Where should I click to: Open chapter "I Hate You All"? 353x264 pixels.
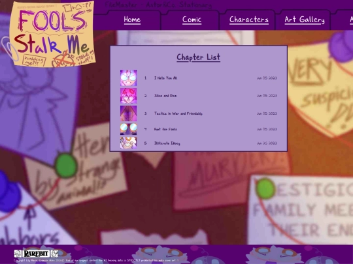(165, 78)
